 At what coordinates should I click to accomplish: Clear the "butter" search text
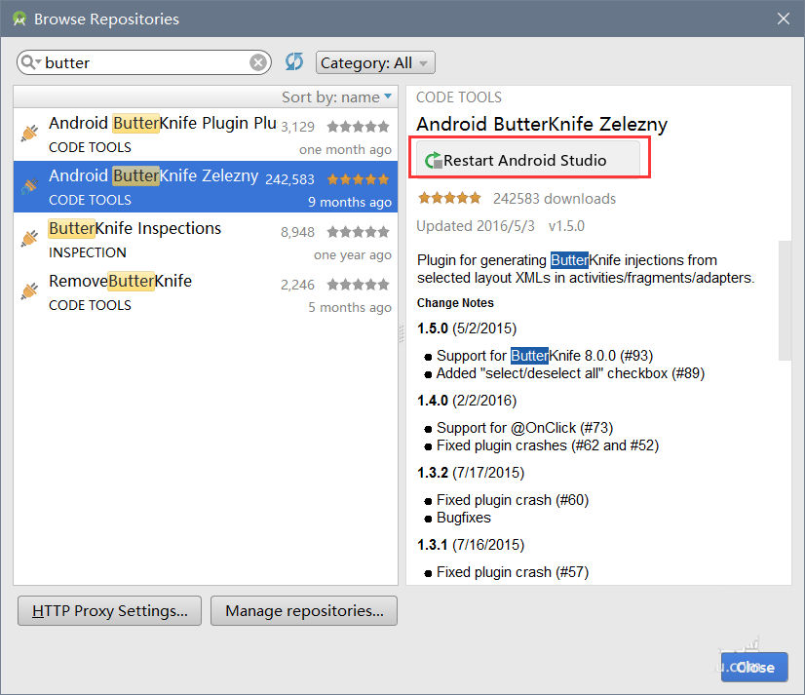[x=258, y=62]
